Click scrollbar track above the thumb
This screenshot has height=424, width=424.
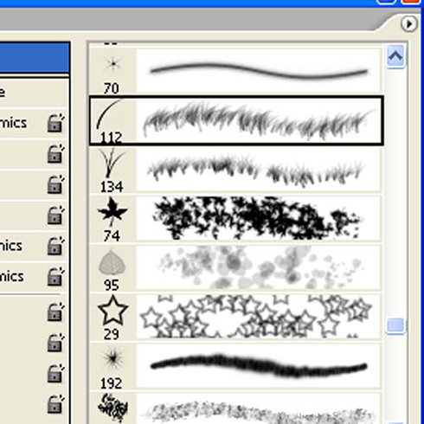(395, 193)
